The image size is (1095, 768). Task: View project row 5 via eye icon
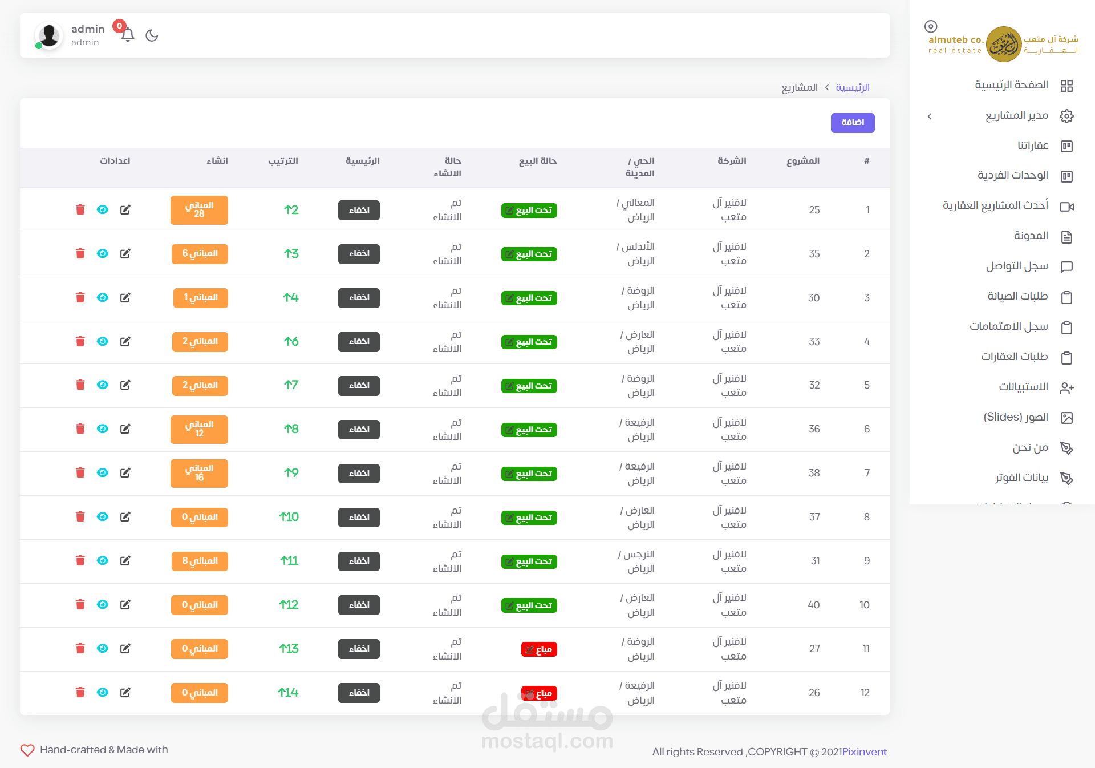103,385
